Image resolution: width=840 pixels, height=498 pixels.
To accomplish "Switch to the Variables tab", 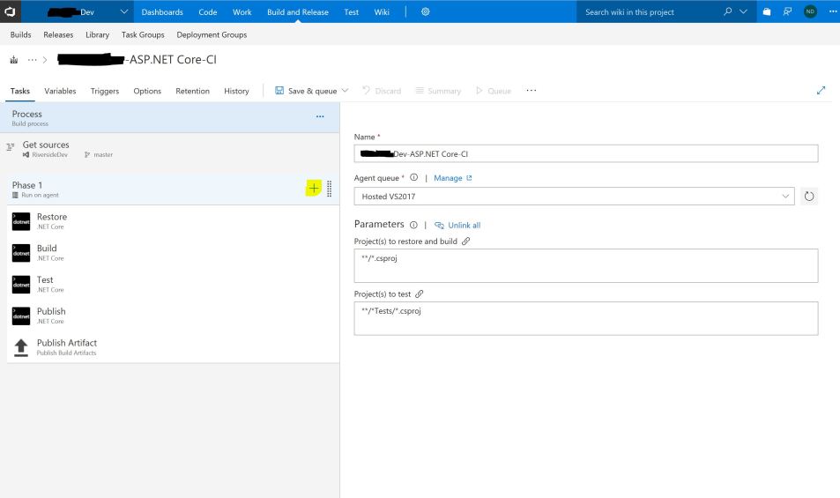I will pyautogui.click(x=60, y=91).
